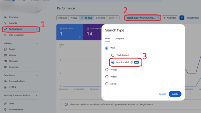Select the Image search type radio
This screenshot has width=201, height=113.
107,69
